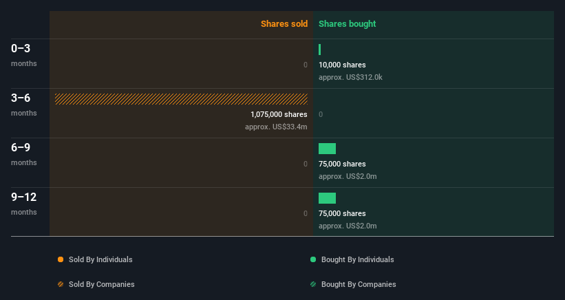Click 75,000 shares in the 9–12 months row
Viewport: 565px width, 300px height.
342,213
